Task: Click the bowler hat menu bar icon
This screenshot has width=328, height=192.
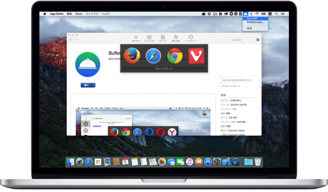Action: 203,14
